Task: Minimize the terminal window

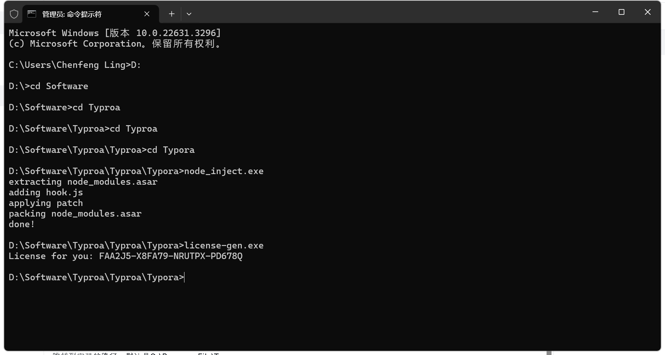Action: pyautogui.click(x=595, y=12)
